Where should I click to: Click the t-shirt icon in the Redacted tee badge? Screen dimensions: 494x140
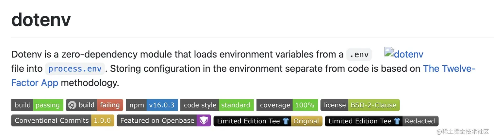coord(397,121)
